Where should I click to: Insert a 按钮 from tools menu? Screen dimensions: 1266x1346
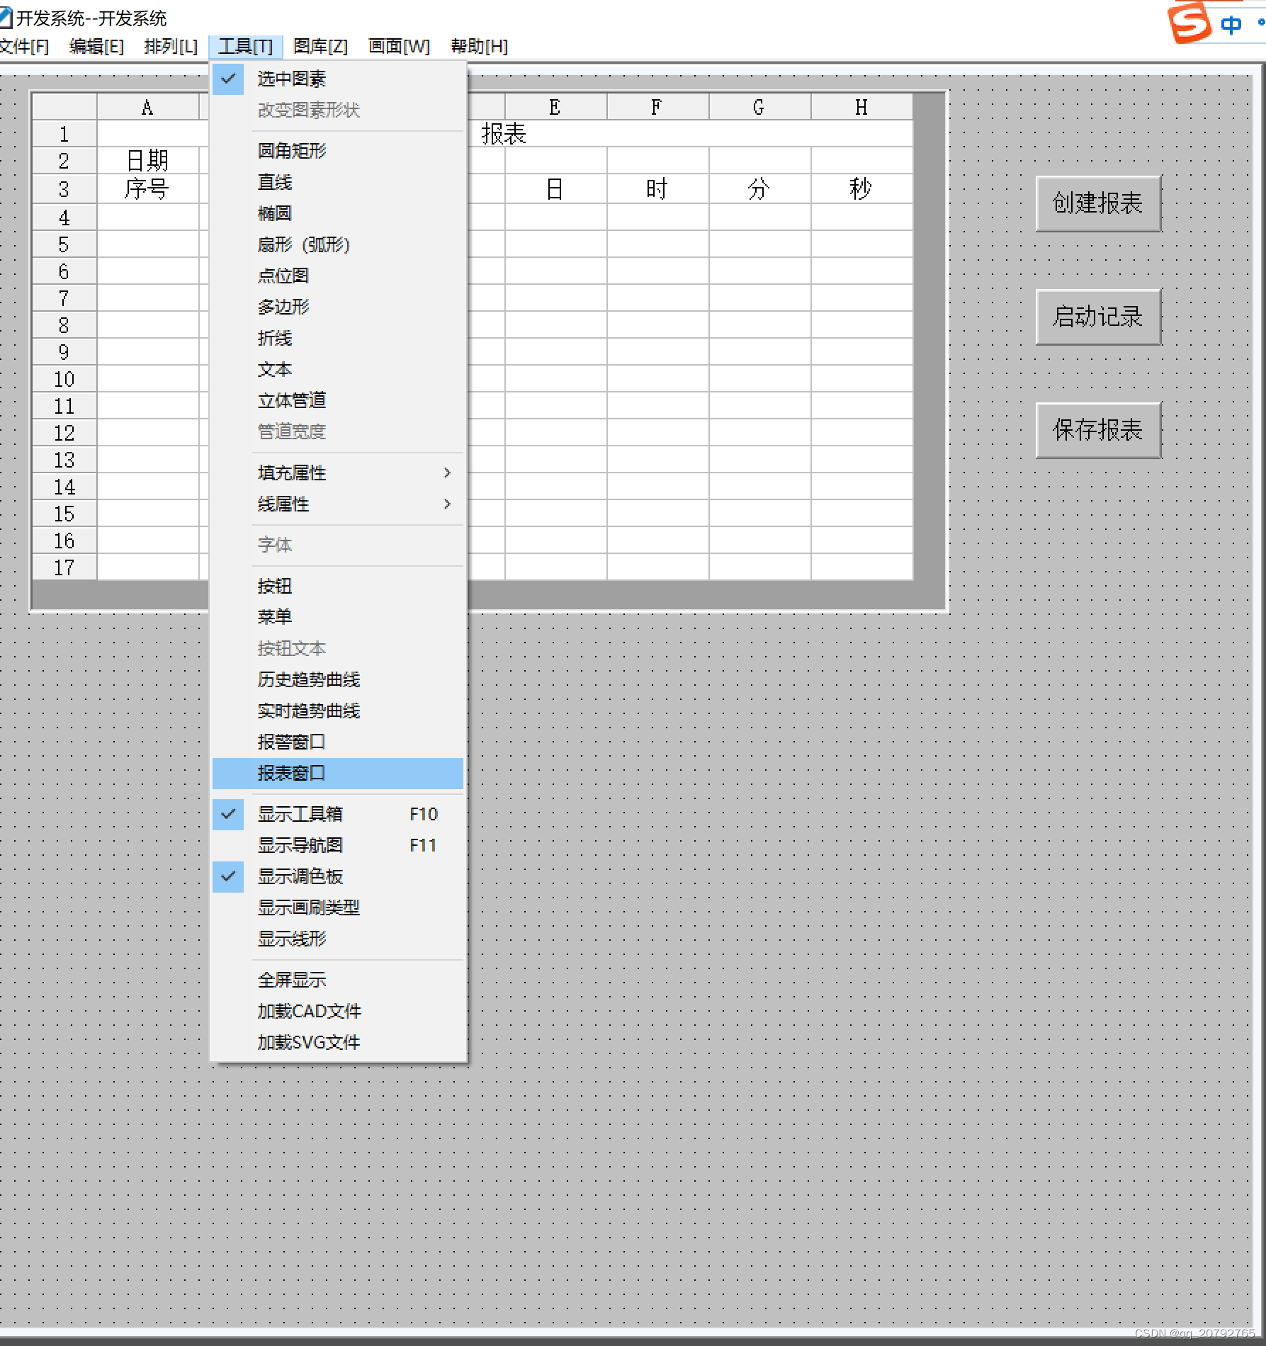pos(338,586)
